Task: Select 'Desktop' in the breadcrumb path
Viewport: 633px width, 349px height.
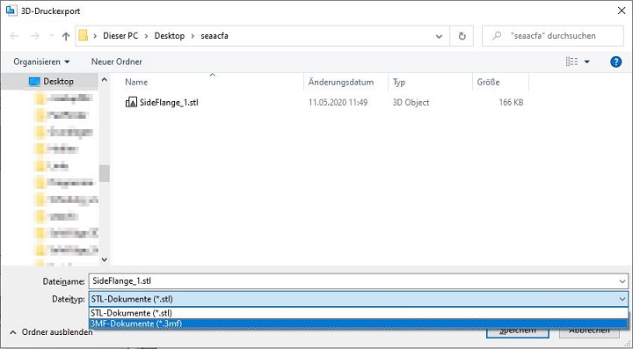Action: click(x=169, y=36)
